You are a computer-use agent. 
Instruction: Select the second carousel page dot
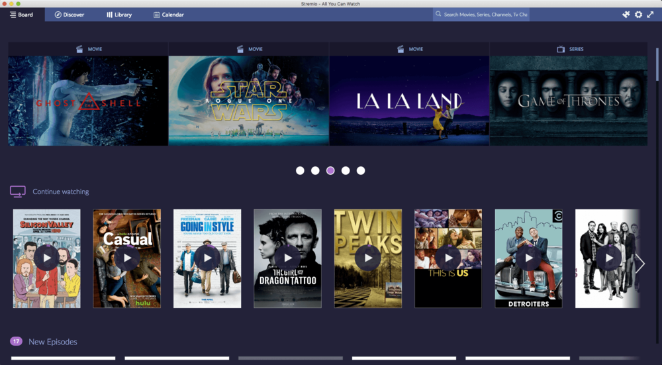click(x=315, y=170)
